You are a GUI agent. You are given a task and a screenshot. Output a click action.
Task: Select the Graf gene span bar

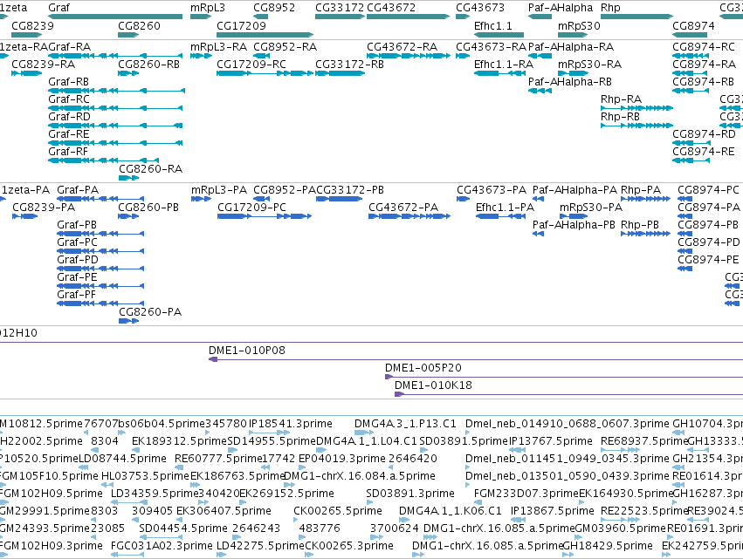115,17
